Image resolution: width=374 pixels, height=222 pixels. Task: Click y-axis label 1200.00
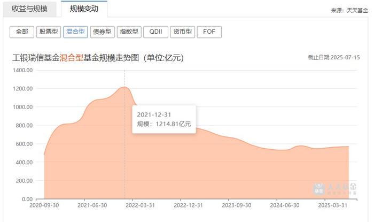23,89
